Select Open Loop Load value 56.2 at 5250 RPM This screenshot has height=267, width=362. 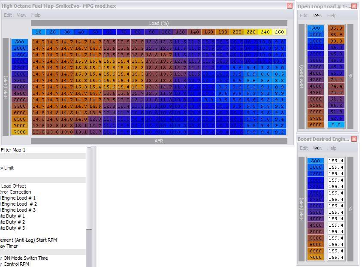point(336,105)
